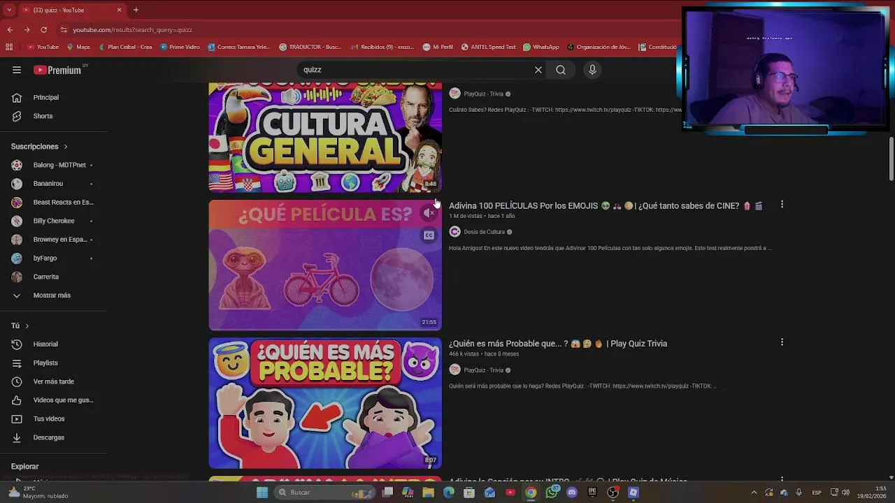Open WhatsApp from the taskbar
The width and height of the screenshot is (895, 503).
552,493
